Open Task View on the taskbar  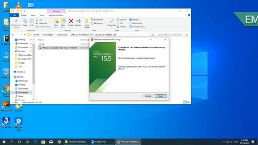(x=27, y=142)
